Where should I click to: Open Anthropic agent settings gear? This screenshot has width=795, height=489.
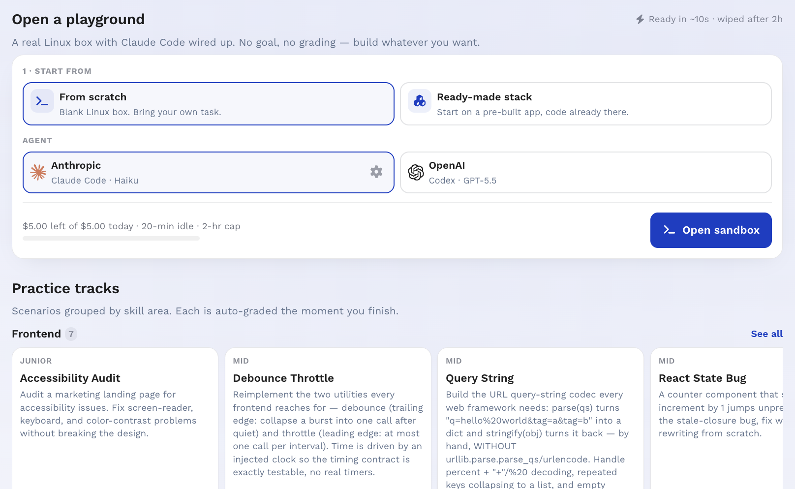point(376,172)
